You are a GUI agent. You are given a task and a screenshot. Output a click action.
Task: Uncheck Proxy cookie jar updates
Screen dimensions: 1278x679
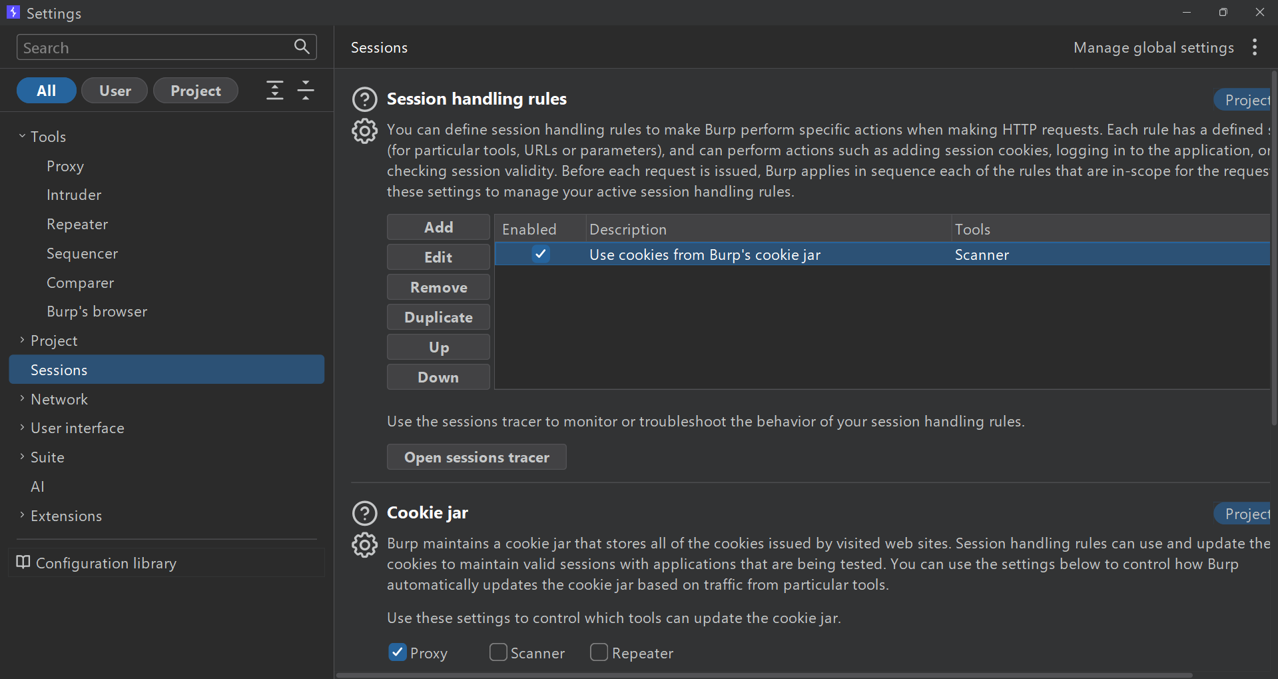398,652
